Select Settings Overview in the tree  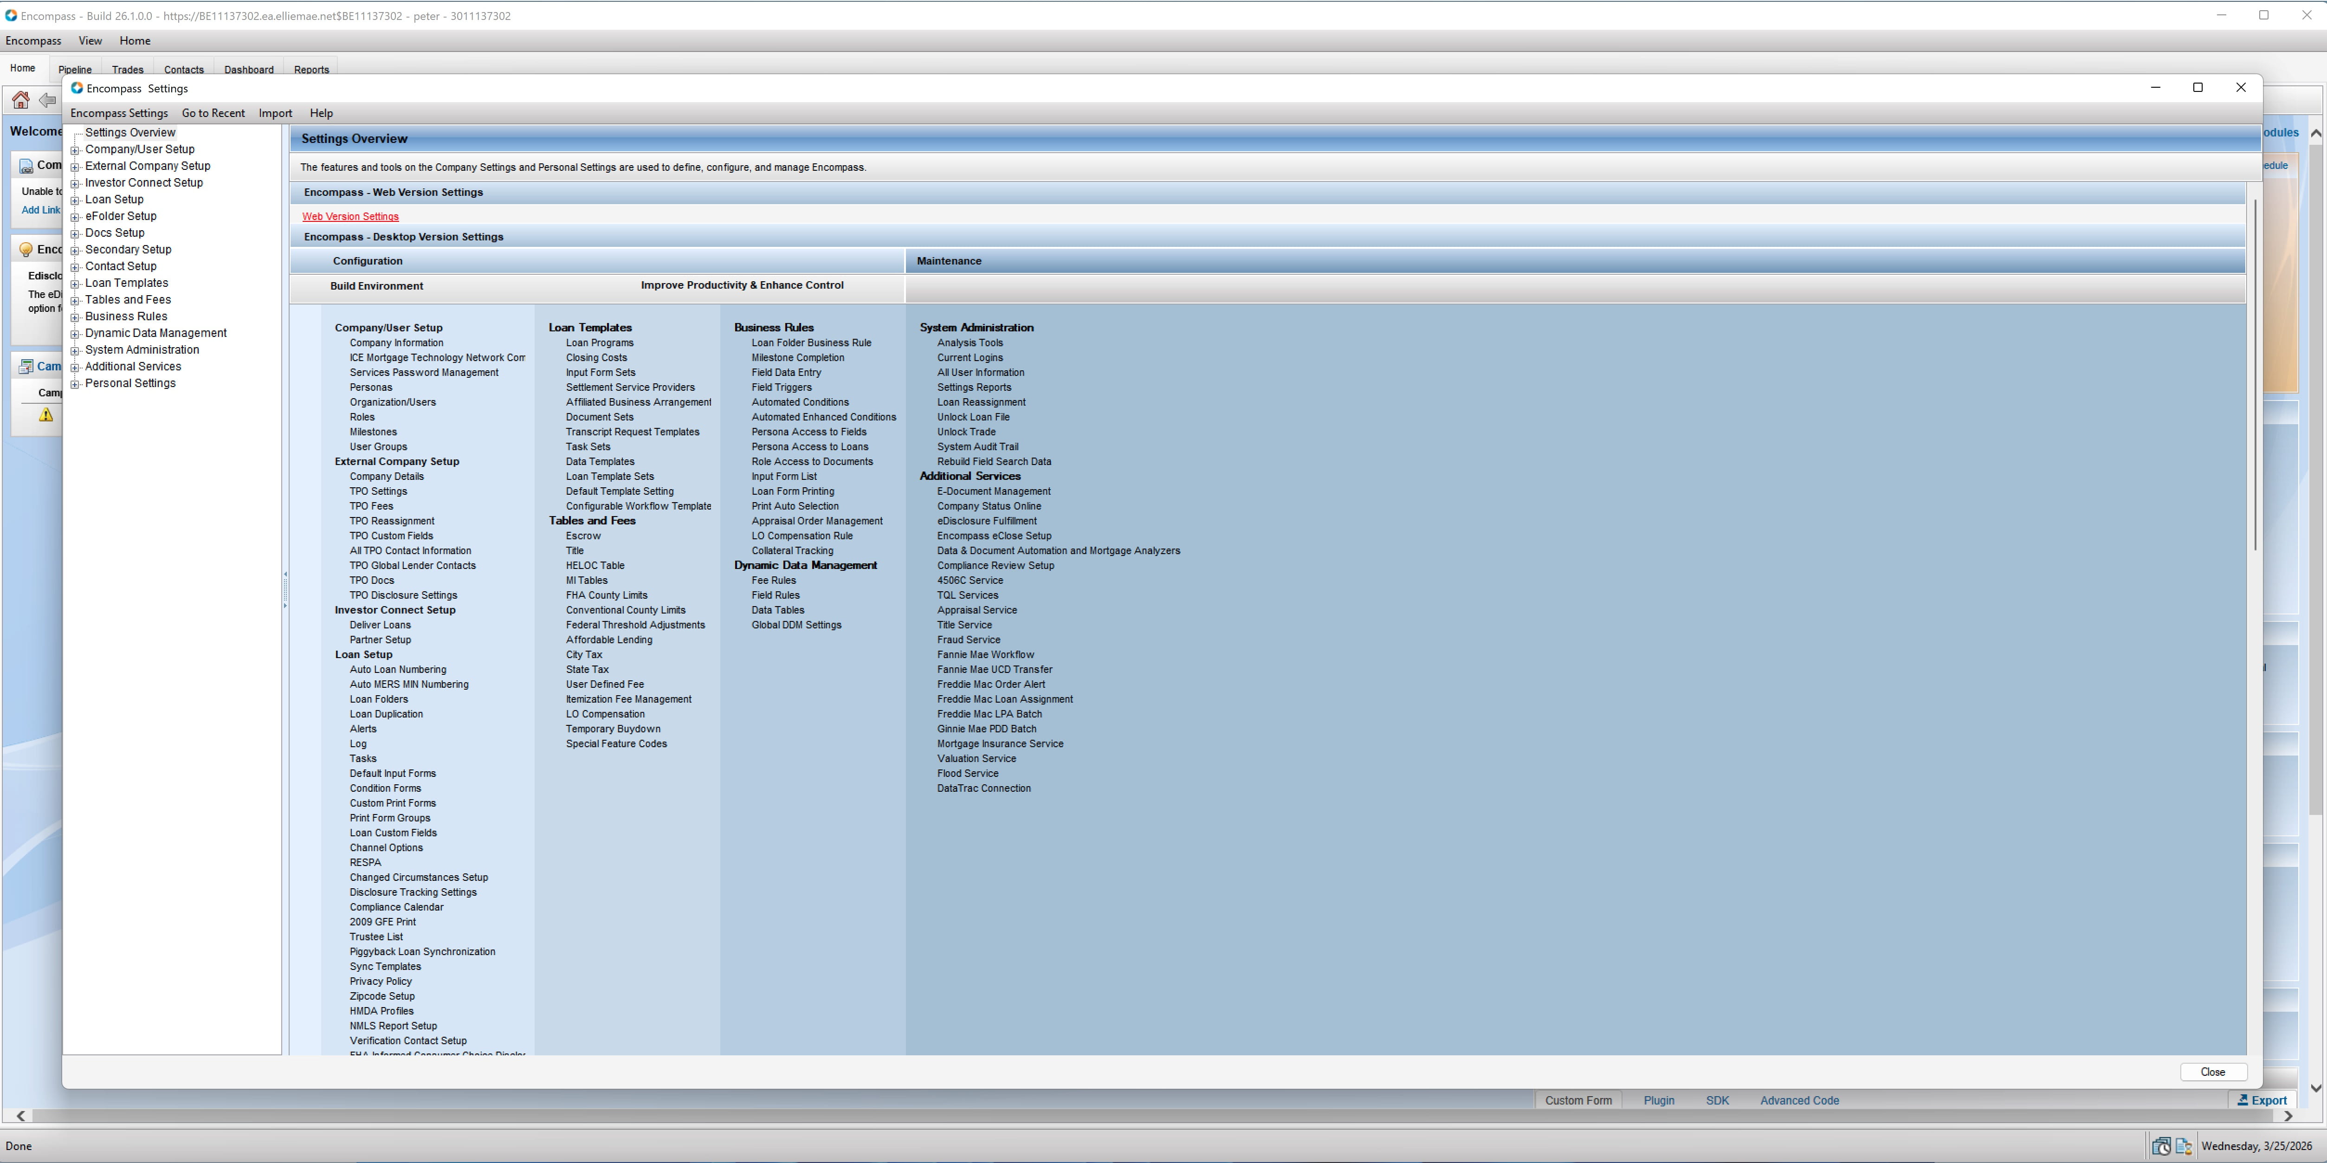[x=130, y=133]
